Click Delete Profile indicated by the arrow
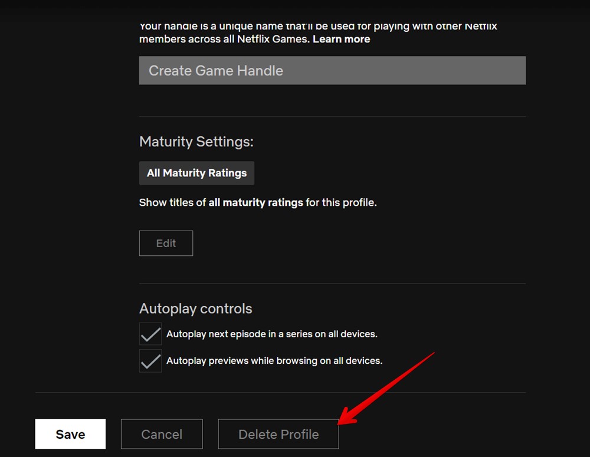The image size is (590, 457). coord(278,433)
